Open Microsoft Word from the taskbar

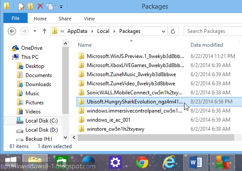pyautogui.click(x=195, y=162)
